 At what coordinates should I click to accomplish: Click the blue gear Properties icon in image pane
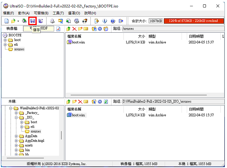[100, 29]
